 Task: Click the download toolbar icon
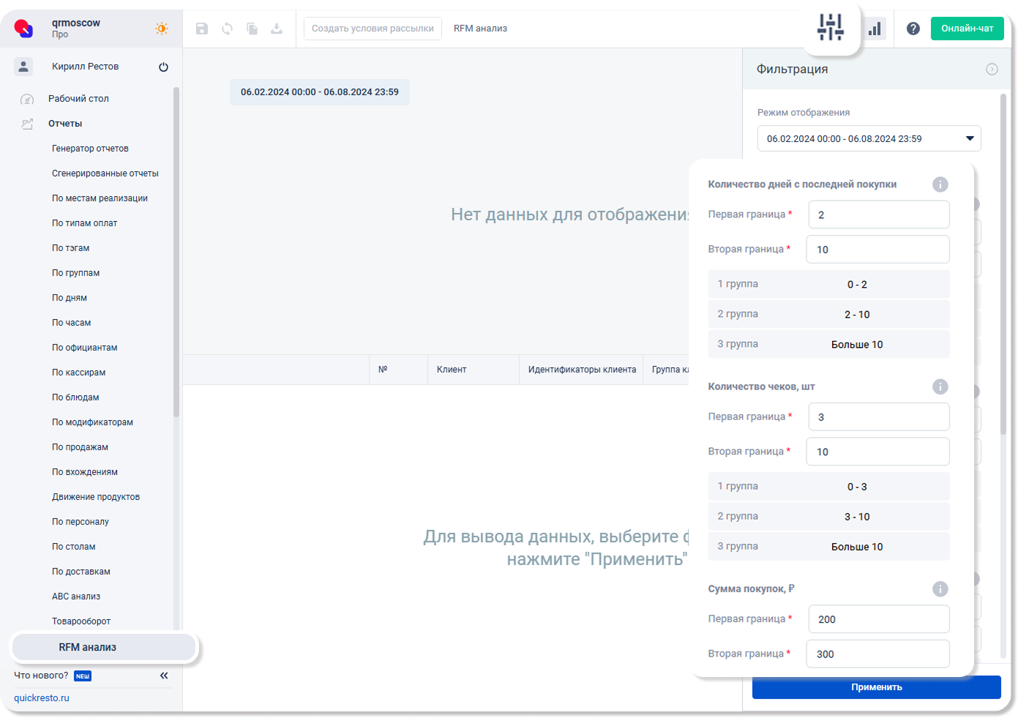[x=277, y=29]
